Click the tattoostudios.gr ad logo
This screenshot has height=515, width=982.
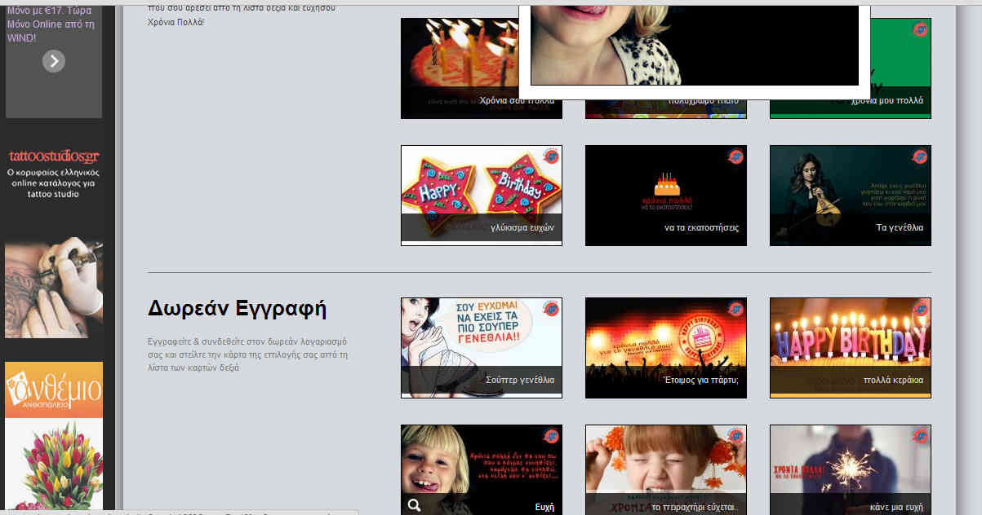54,156
